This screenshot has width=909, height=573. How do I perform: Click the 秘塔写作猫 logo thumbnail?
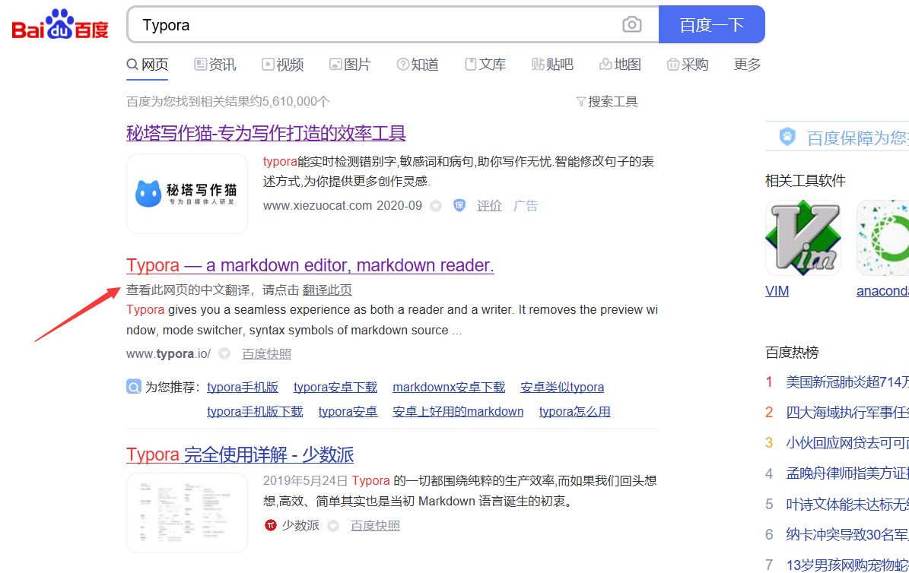187,194
